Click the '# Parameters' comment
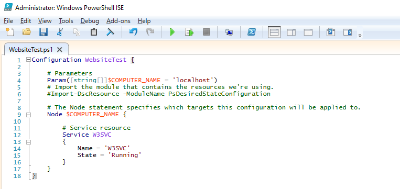The image size is (400, 189). pos(70,74)
